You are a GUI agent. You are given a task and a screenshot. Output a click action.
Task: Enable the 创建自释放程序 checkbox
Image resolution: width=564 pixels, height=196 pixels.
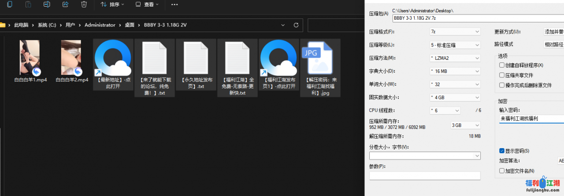click(502, 65)
